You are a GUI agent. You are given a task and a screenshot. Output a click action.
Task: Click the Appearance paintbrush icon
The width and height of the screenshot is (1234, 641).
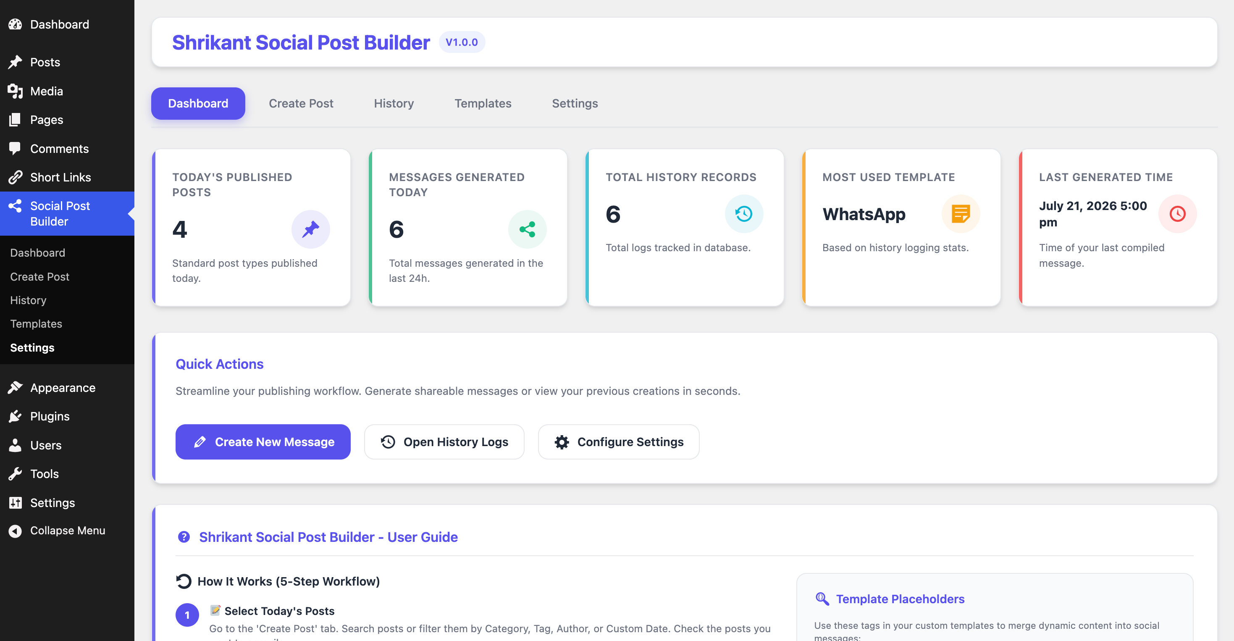tap(15, 388)
